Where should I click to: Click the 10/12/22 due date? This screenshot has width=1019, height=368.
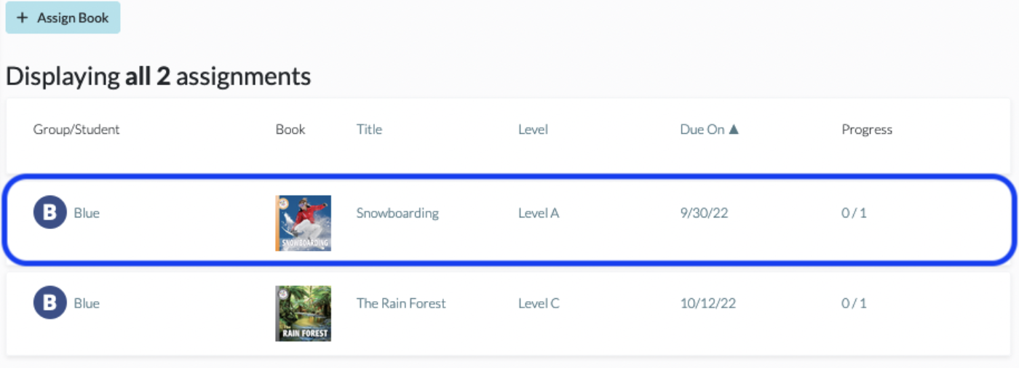coord(708,303)
